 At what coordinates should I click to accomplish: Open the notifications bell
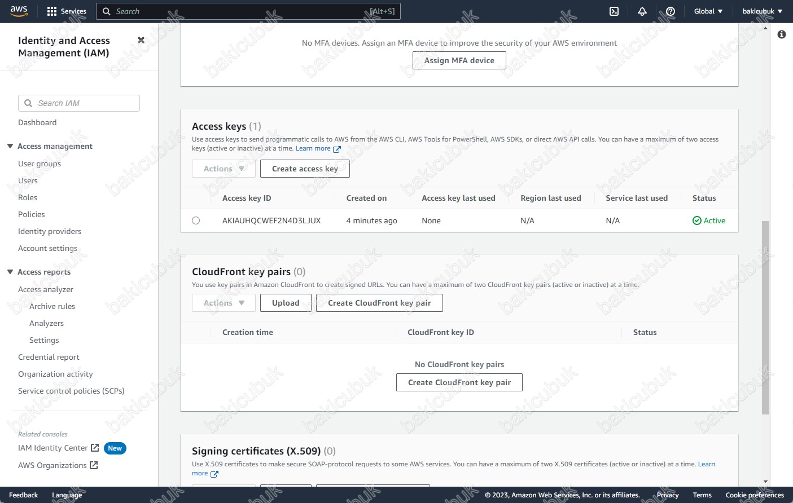click(x=642, y=11)
